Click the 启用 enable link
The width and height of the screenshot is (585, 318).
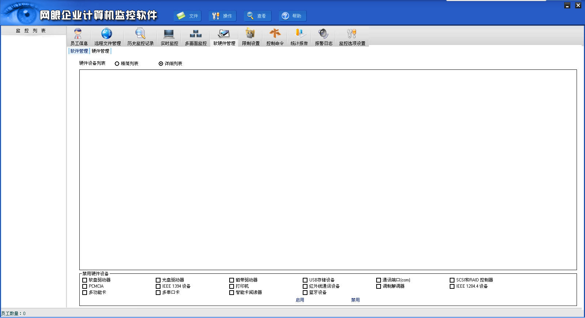(x=300, y=300)
